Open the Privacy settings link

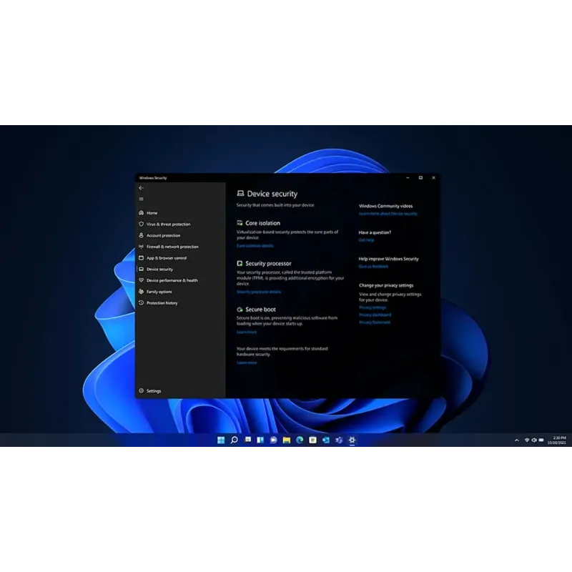pyautogui.click(x=373, y=307)
